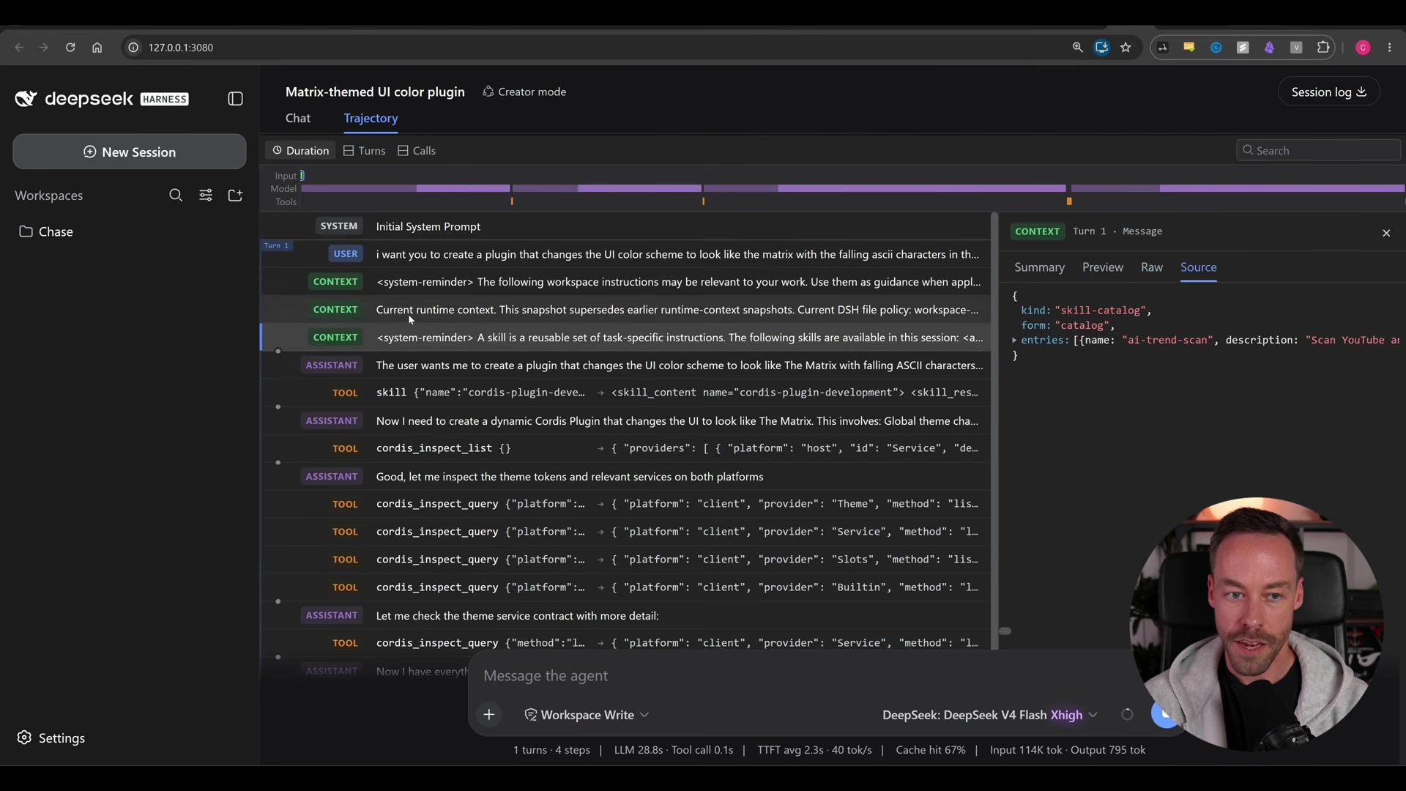Click browser profile avatar
This screenshot has width=1406, height=791.
[1363, 48]
